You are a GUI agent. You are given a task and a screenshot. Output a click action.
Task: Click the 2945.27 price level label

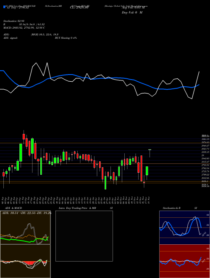205,146
